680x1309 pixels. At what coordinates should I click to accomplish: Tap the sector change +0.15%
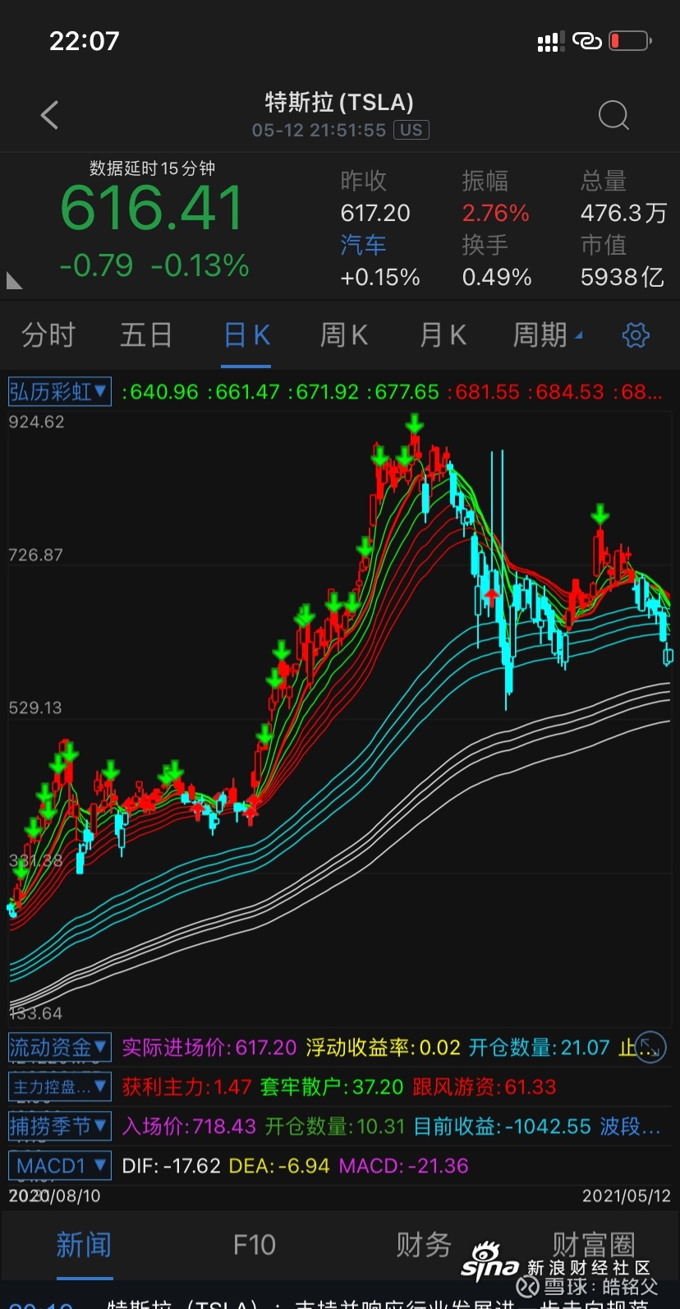tap(380, 277)
